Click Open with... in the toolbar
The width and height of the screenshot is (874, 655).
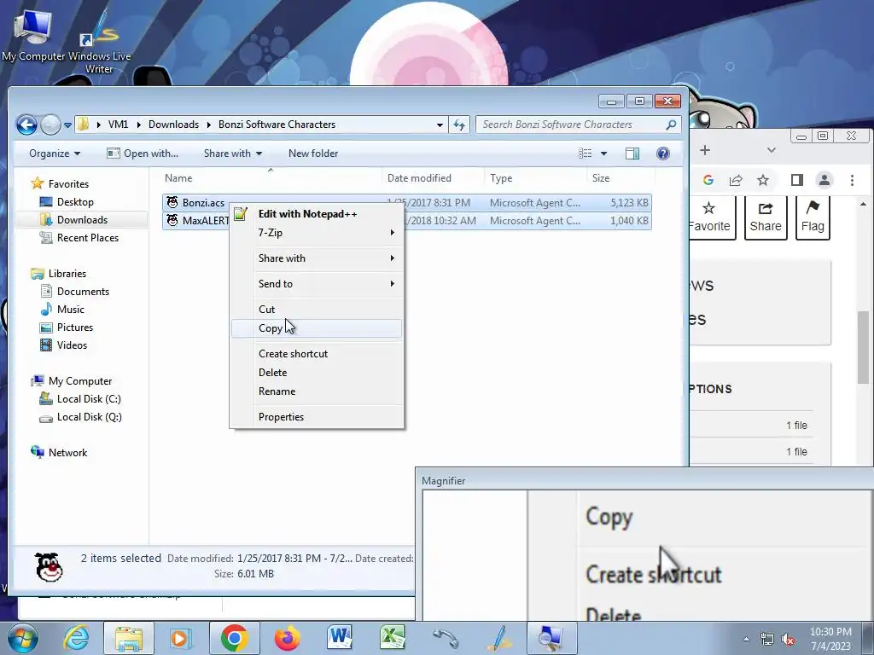pyautogui.click(x=143, y=154)
